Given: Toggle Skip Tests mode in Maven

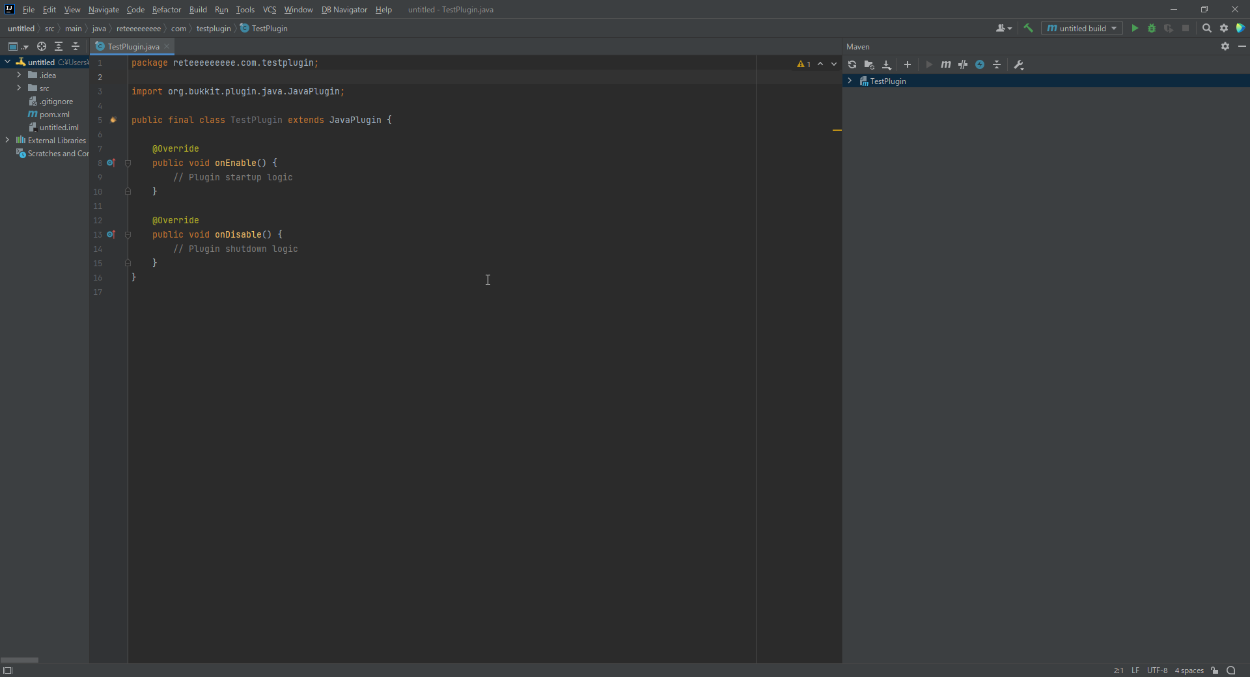Looking at the screenshot, I should (x=980, y=64).
